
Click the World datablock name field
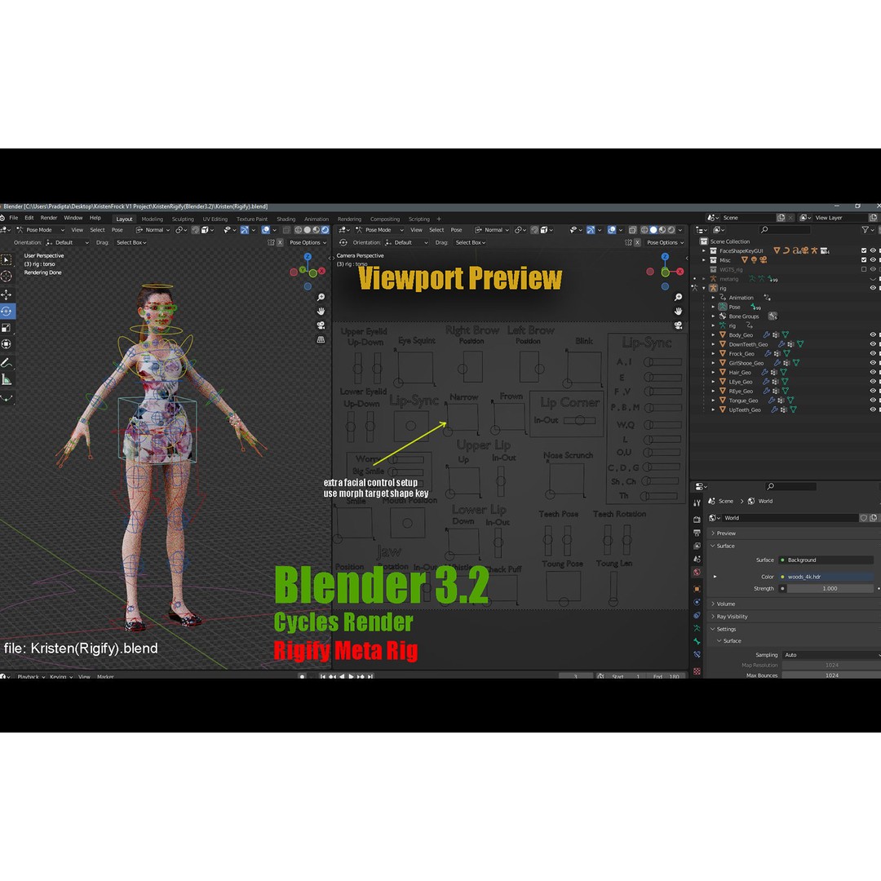tap(790, 518)
